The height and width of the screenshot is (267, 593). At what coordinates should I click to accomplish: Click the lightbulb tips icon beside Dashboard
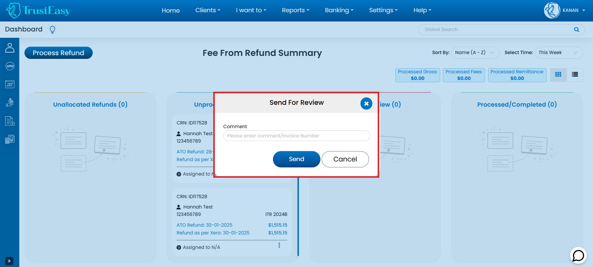coord(52,30)
